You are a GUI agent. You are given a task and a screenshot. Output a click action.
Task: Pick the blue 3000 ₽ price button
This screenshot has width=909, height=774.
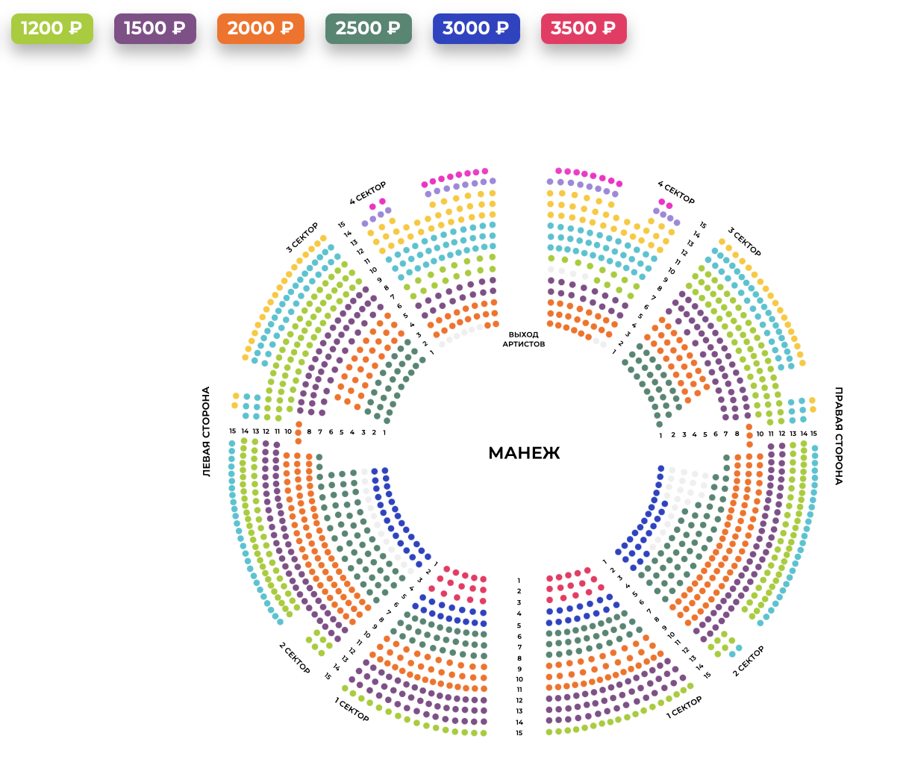[476, 28]
